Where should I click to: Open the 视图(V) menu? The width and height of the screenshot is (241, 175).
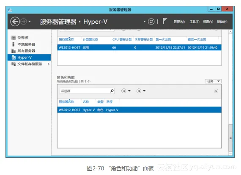pyautogui.click(x=208, y=22)
